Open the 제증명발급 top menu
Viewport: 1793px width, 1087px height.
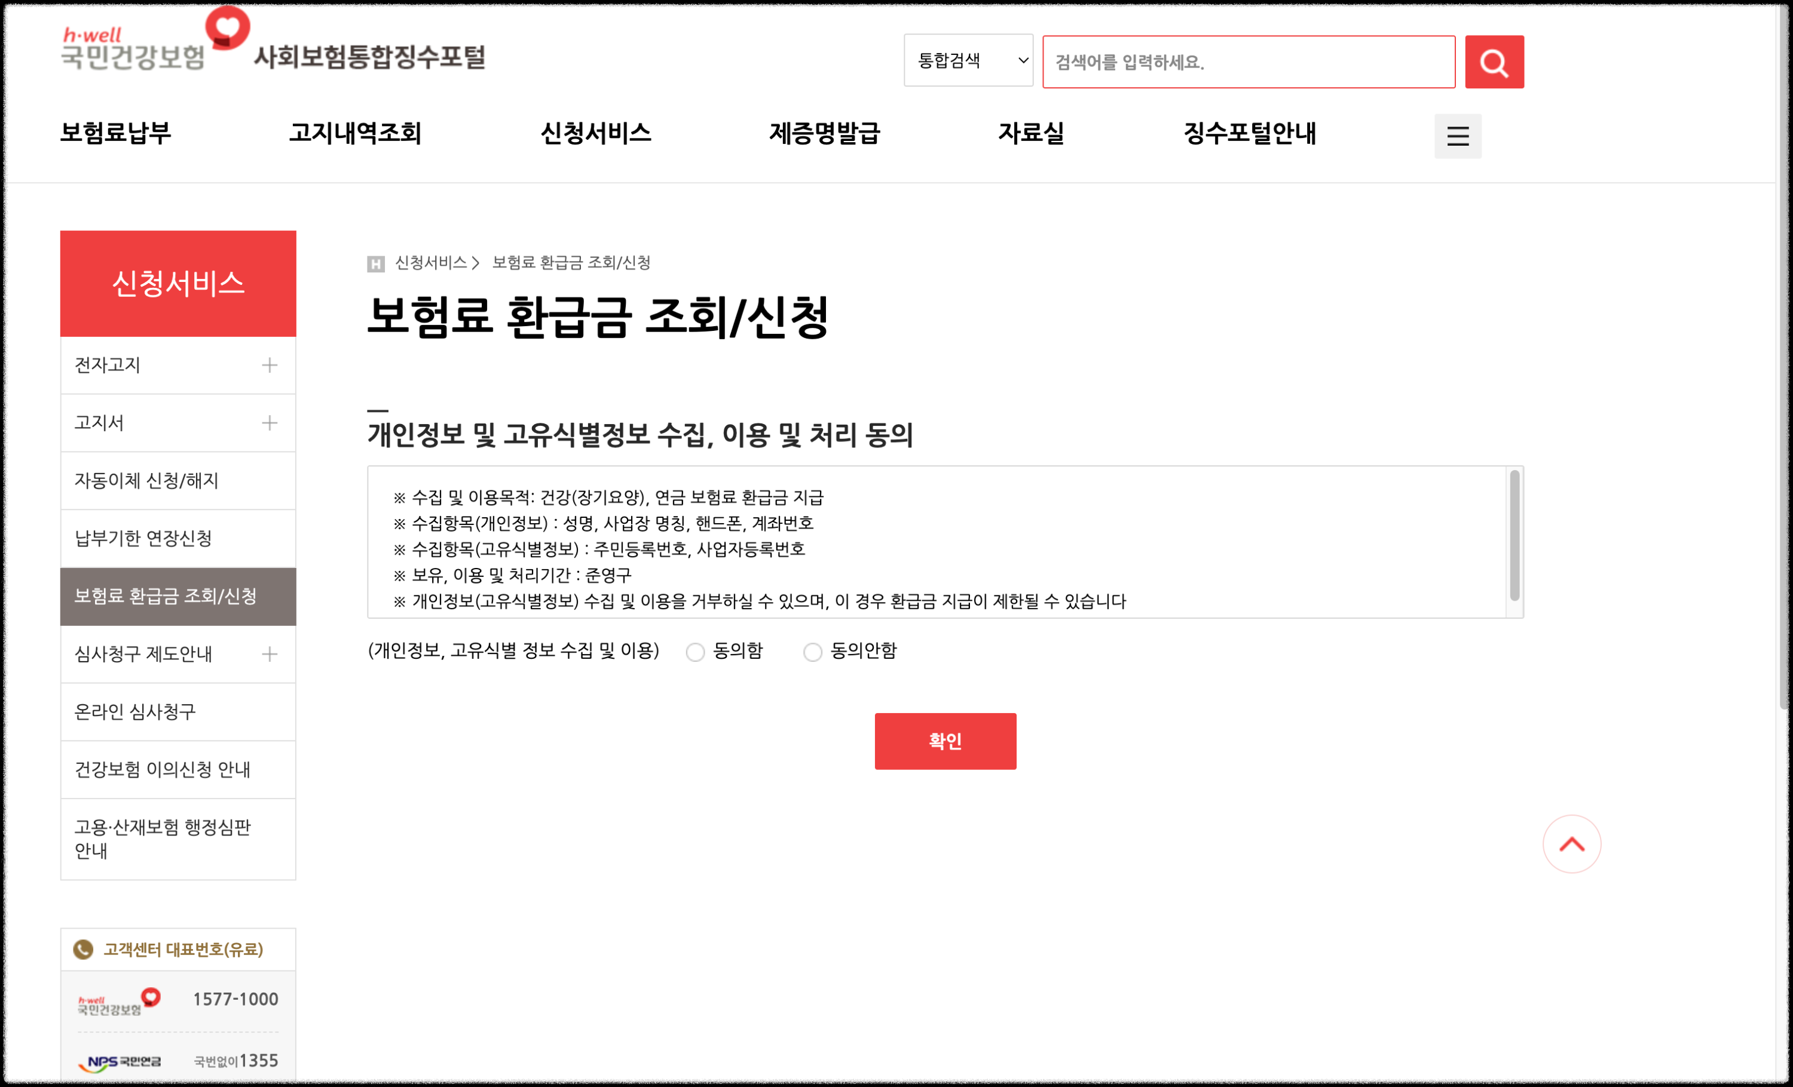[x=824, y=133]
